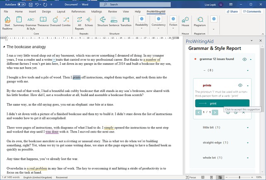Screen dimensions: 266x180
Task: Expand the 'little bit (1)' issue
Action: [x=248, y=128]
